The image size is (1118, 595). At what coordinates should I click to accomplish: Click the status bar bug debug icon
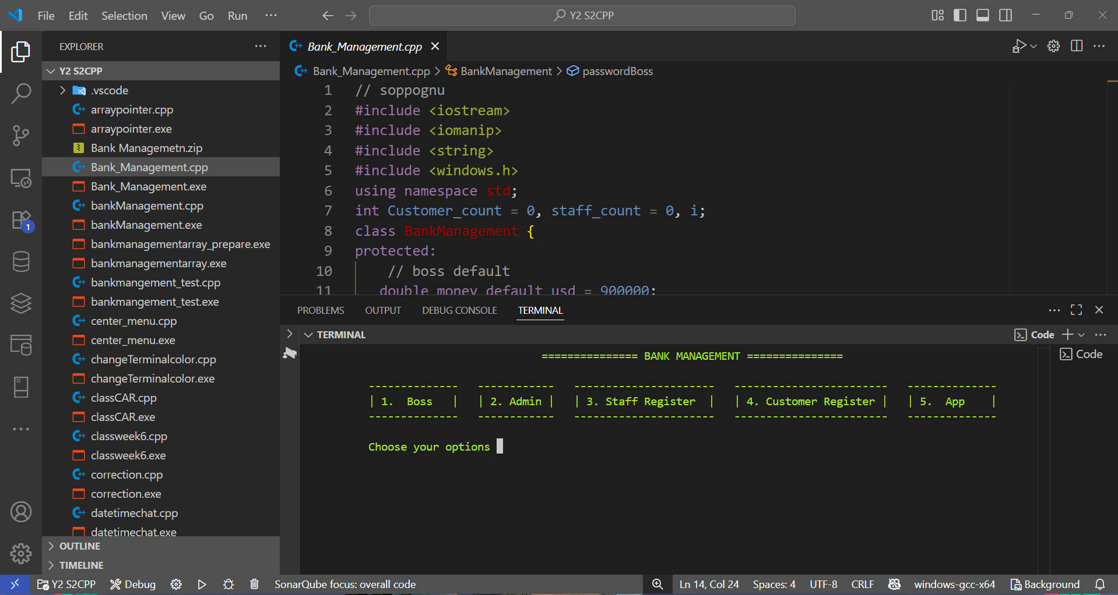click(x=228, y=584)
